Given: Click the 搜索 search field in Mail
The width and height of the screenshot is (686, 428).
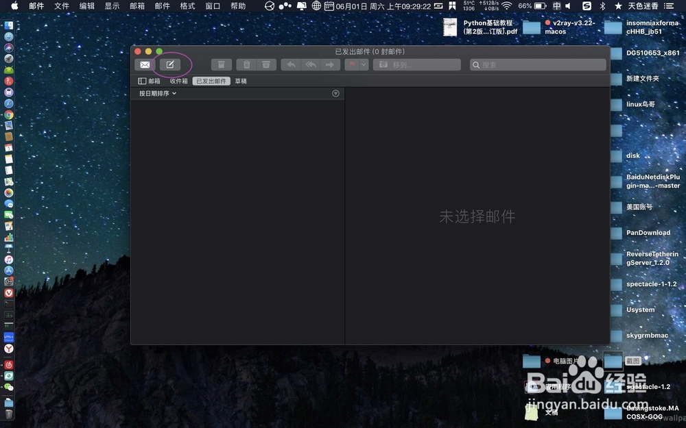Looking at the screenshot, I should [538, 64].
